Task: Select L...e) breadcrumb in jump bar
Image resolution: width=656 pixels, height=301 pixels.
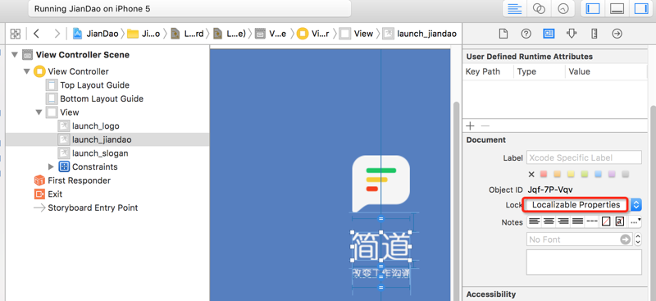Action: tap(230, 34)
